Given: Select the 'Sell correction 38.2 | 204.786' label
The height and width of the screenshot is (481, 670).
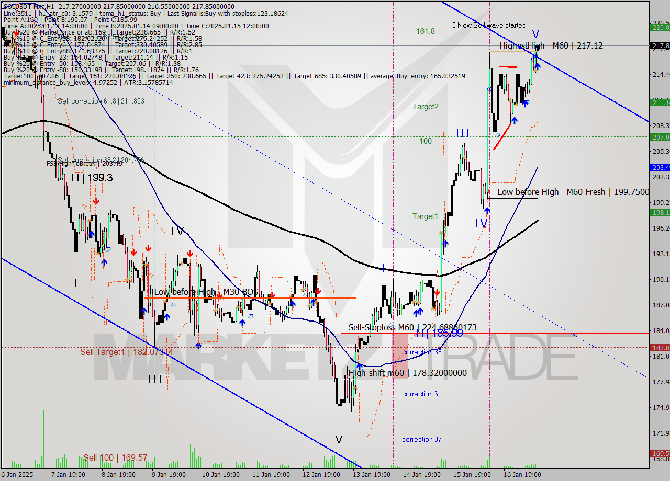Looking at the screenshot, I should click(x=100, y=160).
